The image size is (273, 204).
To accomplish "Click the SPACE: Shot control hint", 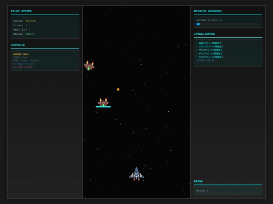I will pos(20,57).
